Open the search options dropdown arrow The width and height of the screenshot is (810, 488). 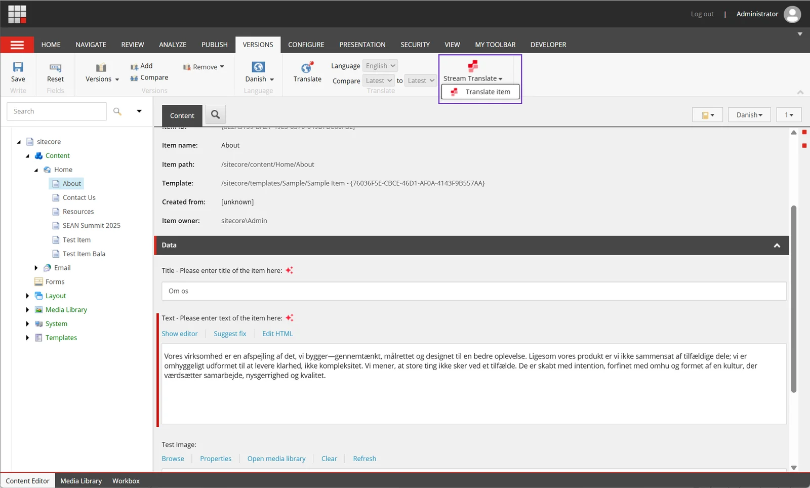(139, 111)
